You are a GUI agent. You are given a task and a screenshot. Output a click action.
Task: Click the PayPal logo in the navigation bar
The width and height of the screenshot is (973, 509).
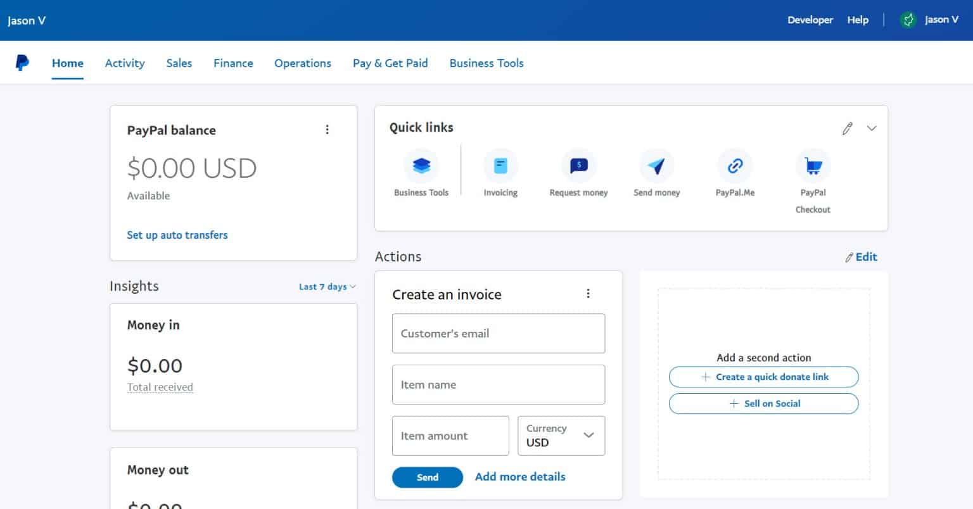(x=22, y=61)
